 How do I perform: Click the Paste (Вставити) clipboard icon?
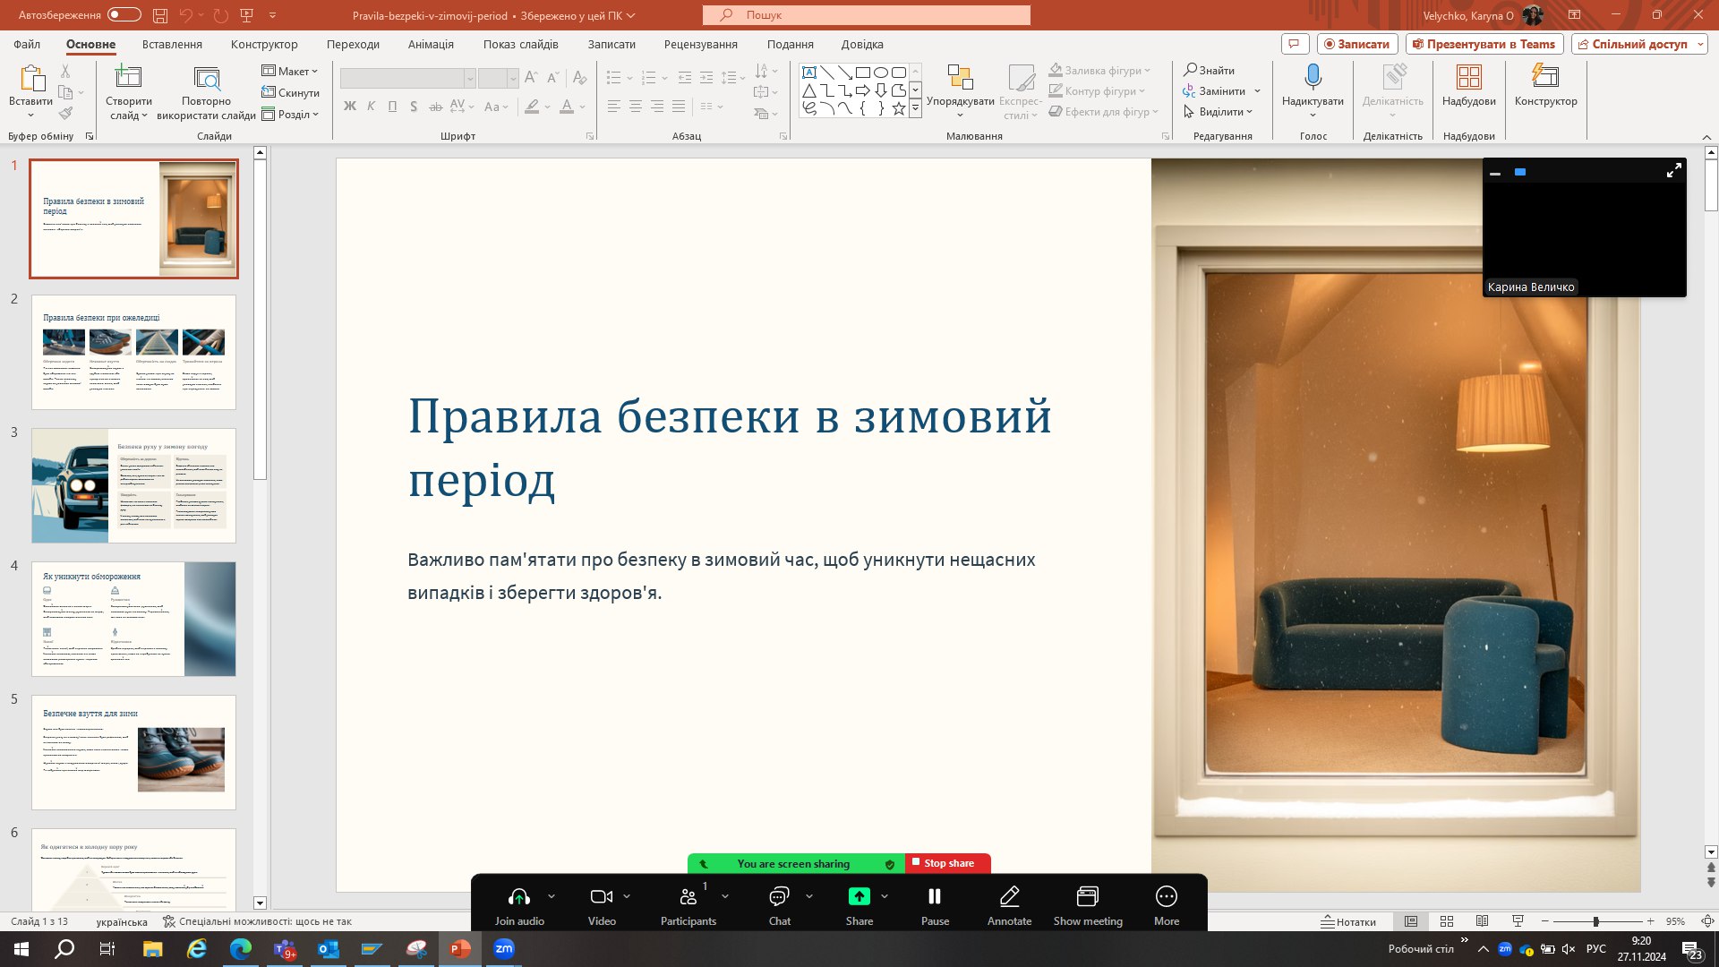click(x=31, y=79)
